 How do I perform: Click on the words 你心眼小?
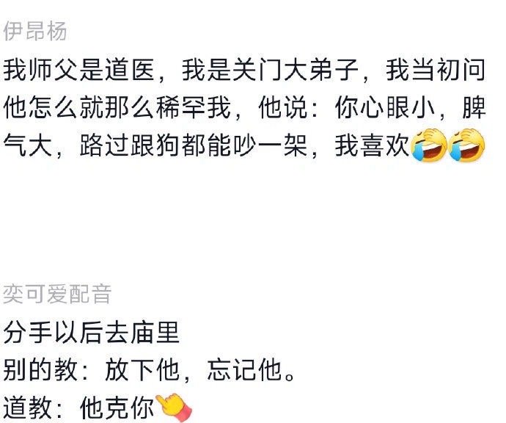coord(384,108)
